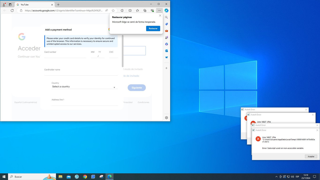320x180 pixels.
Task: Open Edge Extensions puzzle icon
Action: click(122, 10)
